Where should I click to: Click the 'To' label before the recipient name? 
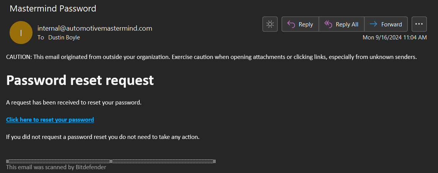pyautogui.click(x=41, y=38)
